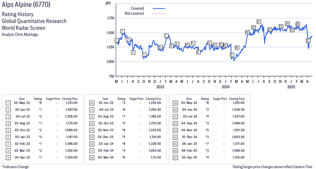Click the '05-Mar-24' date cell

106,157
